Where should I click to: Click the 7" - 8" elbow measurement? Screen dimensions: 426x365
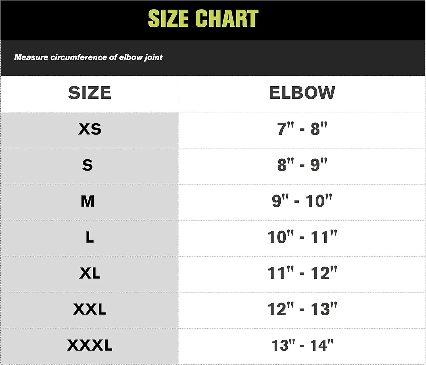pos(302,129)
